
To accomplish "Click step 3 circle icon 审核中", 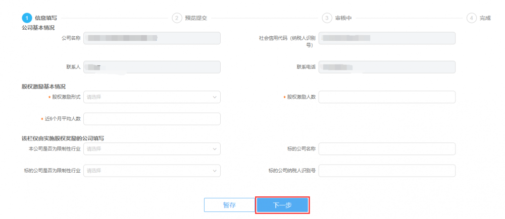I will [327, 18].
